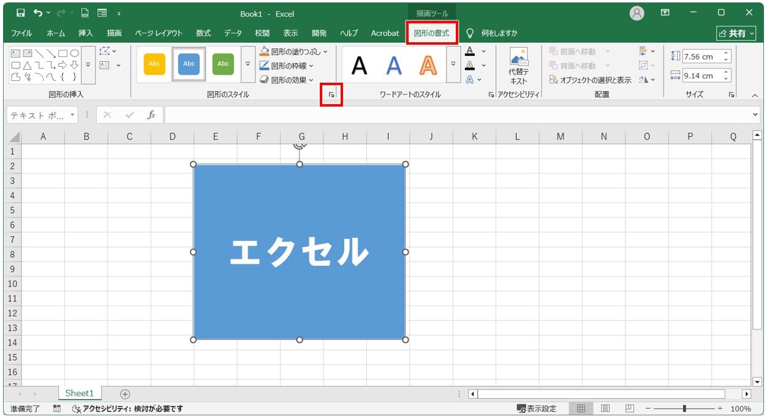This screenshot has width=767, height=419.
Task: Choose the black WordArt A style
Action: 360,65
